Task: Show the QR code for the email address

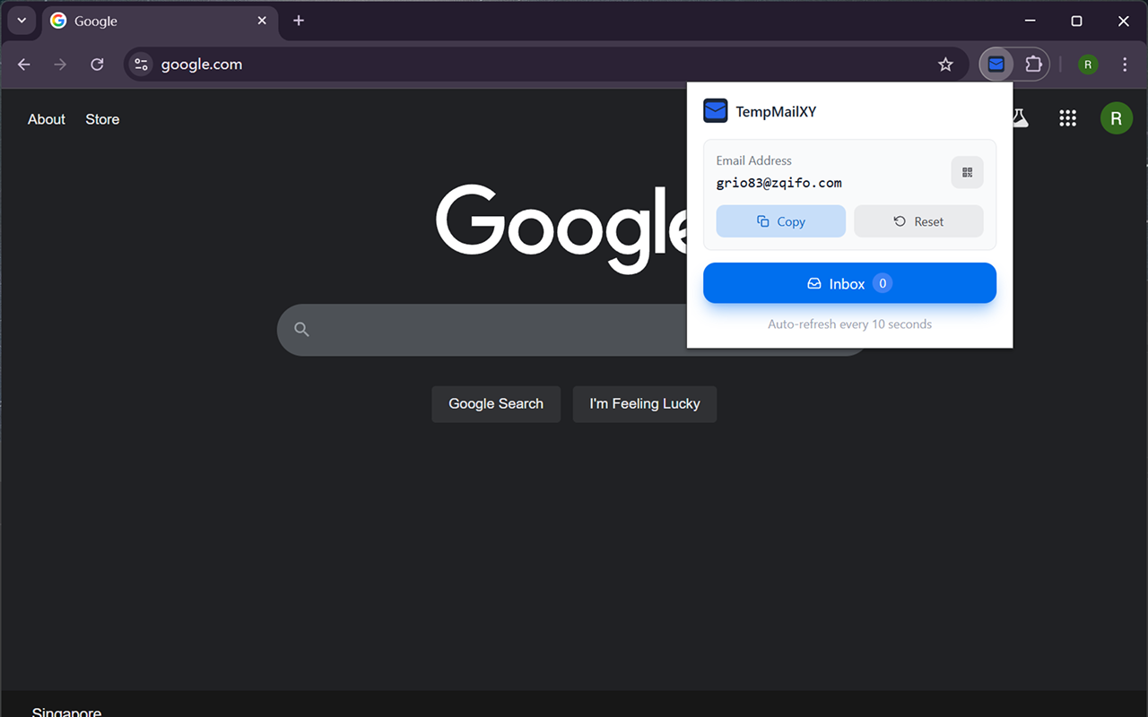Action: 967,172
